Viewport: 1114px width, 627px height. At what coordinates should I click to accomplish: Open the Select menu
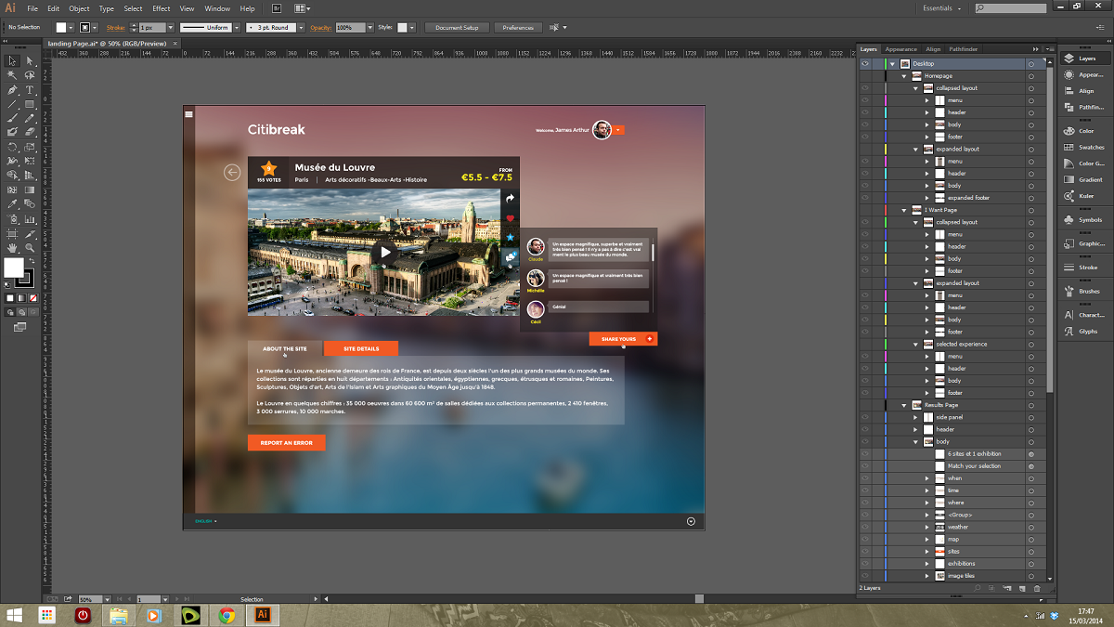coord(133,8)
